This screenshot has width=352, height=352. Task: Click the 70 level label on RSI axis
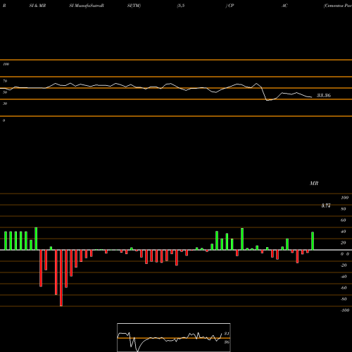click(x=5, y=81)
